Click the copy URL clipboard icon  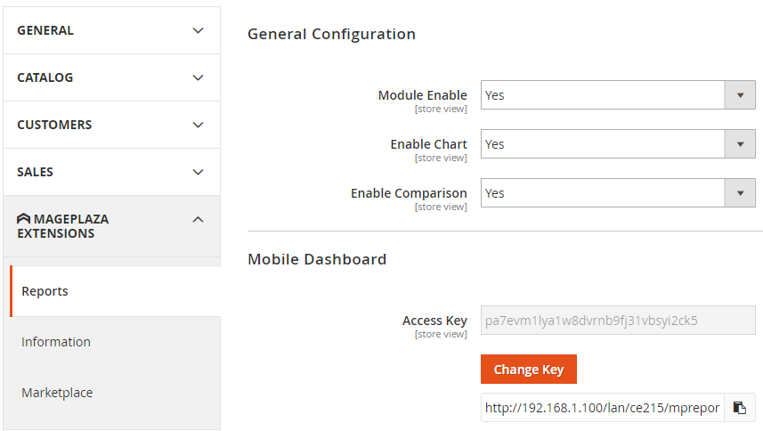point(739,408)
